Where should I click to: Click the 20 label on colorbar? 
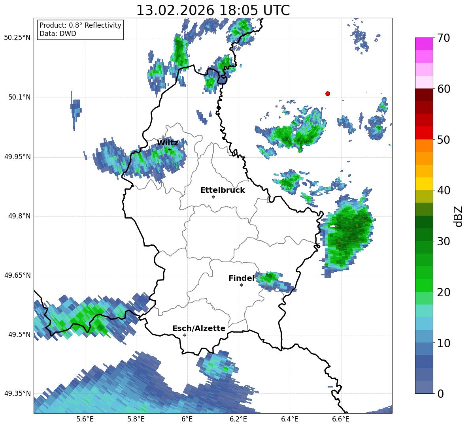[443, 292]
